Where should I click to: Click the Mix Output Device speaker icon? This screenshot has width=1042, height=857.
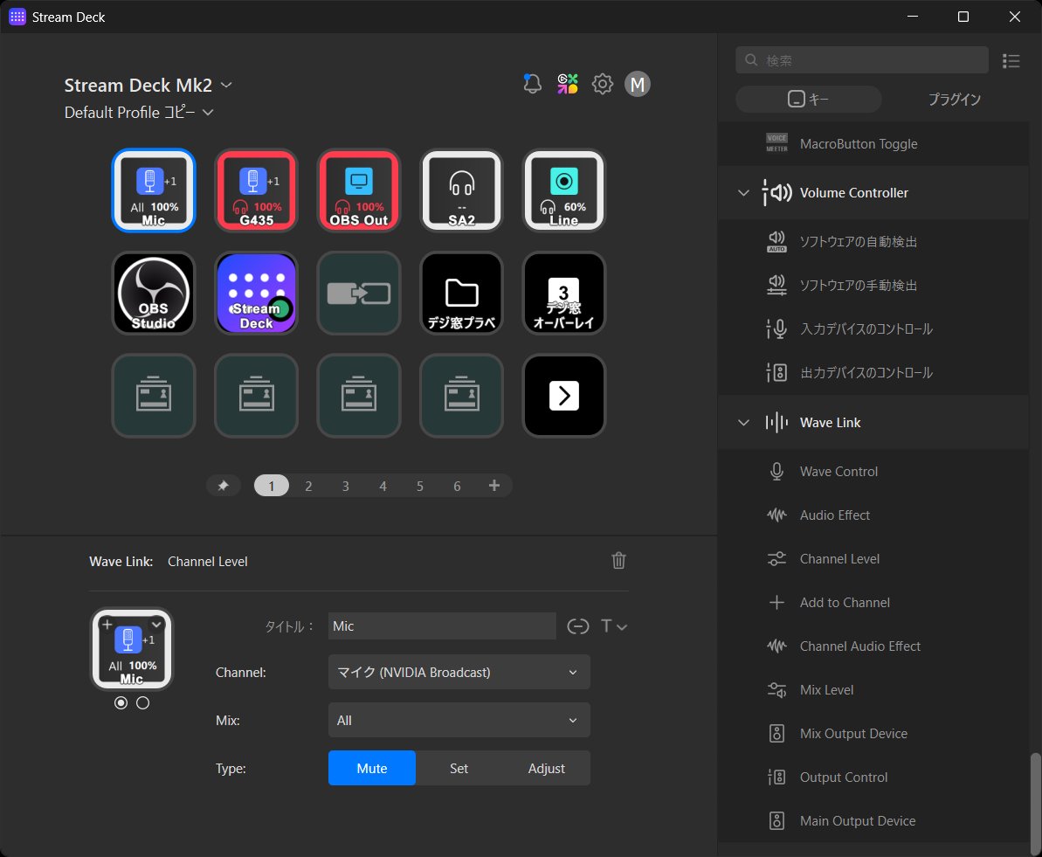pos(776,733)
